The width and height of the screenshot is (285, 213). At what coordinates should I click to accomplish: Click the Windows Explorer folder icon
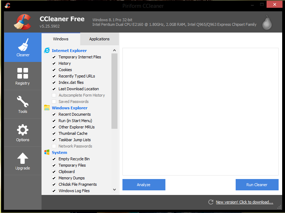[47, 108]
